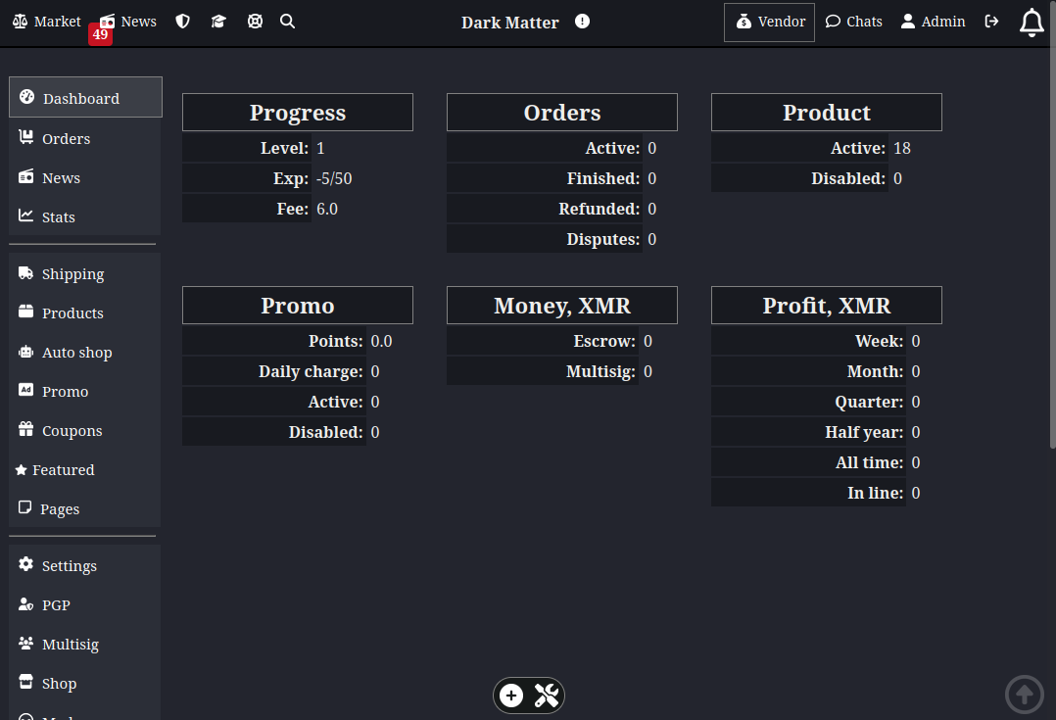Open Orders in the sidebar
The width and height of the screenshot is (1056, 720).
tap(85, 139)
